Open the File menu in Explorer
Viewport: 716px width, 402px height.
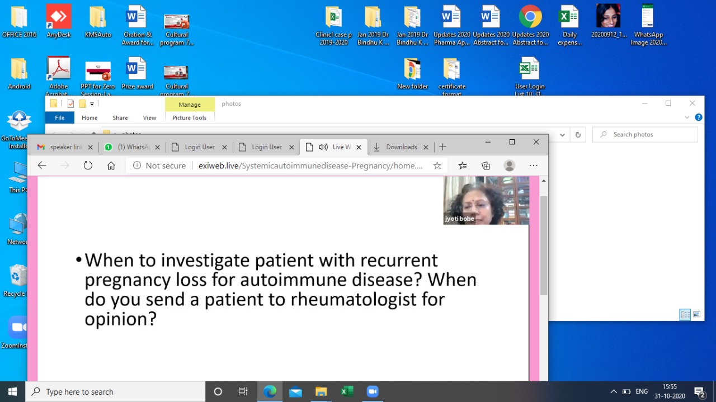click(x=59, y=118)
